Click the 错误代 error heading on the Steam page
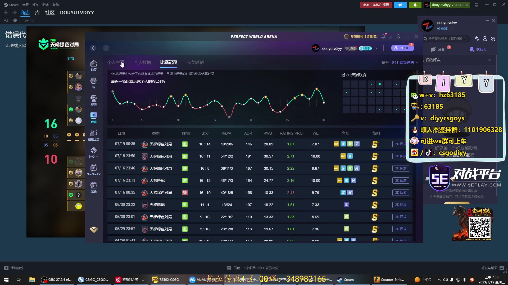Image resolution: width=508 pixels, height=285 pixels. point(16,35)
